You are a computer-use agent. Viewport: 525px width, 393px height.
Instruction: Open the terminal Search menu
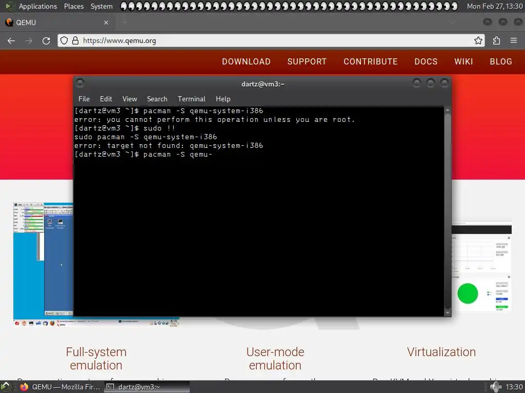tap(157, 99)
